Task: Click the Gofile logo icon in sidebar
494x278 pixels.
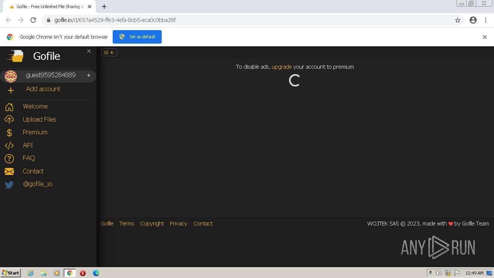Action: 15,56
